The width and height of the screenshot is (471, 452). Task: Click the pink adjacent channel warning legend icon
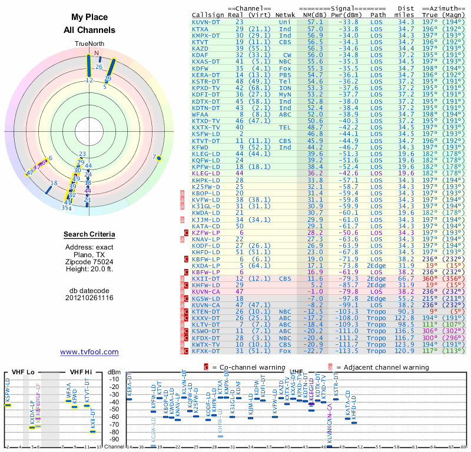click(x=330, y=367)
